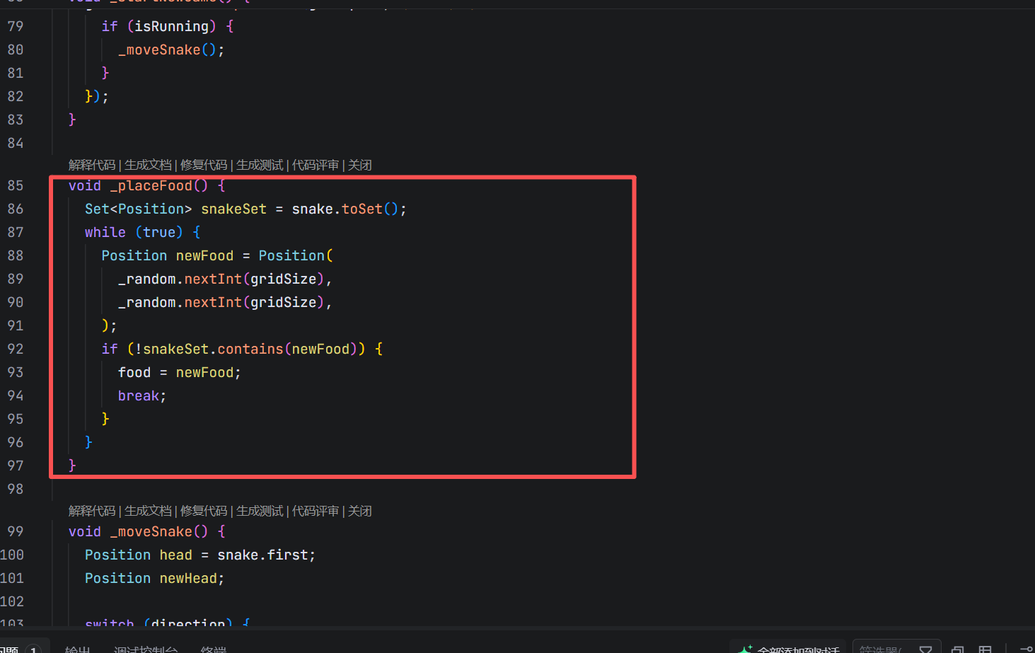Click line number 87 in gutter
The image size is (1035, 653).
click(x=16, y=232)
